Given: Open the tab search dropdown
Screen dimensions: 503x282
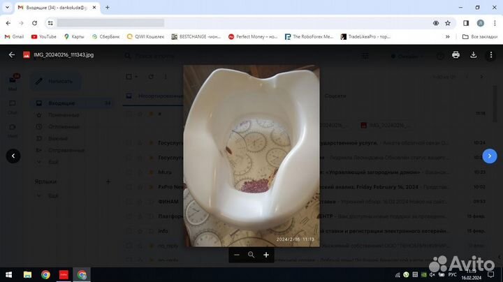Looking at the screenshot, I should (x=7, y=8).
